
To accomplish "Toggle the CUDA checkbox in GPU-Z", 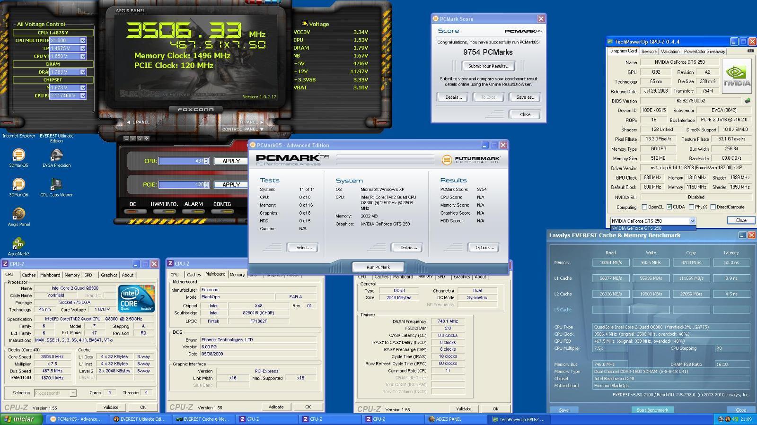I will coord(669,207).
